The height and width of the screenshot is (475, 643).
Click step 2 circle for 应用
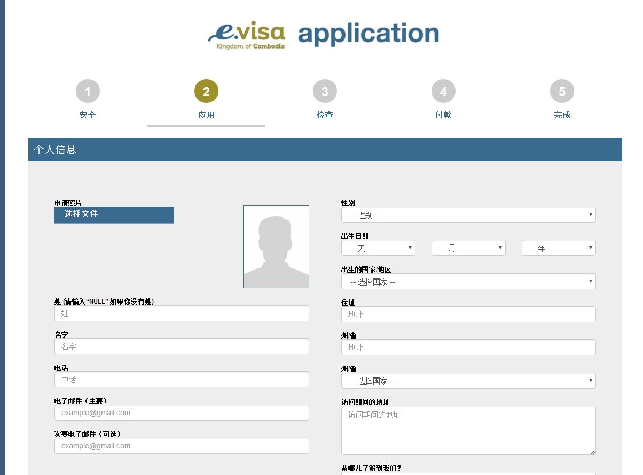[206, 92]
